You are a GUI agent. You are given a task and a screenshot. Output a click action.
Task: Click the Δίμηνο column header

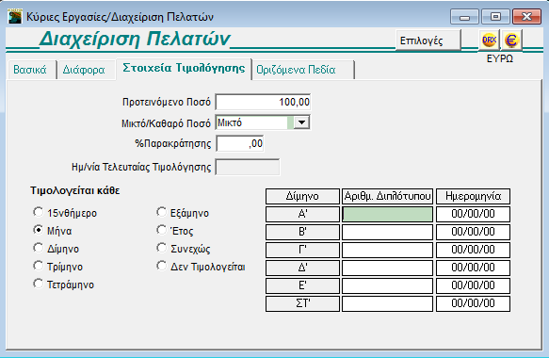point(302,196)
